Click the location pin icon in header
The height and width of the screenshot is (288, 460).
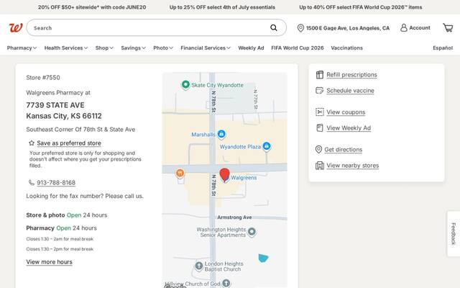[x=300, y=28]
